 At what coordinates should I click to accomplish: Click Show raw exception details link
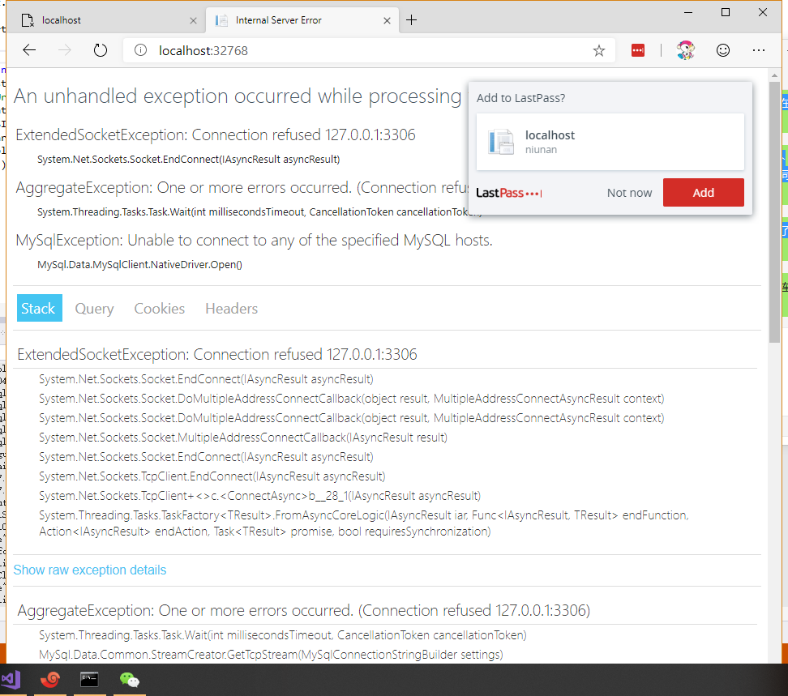point(89,570)
